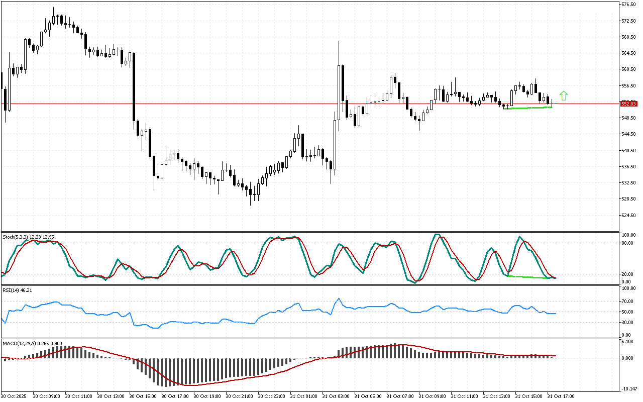Click the 524.50 price scale label
The width and height of the screenshot is (643, 402).
629,215
